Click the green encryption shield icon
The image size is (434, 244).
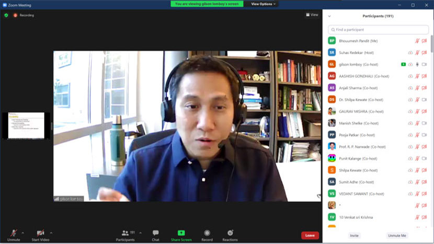(x=6, y=15)
